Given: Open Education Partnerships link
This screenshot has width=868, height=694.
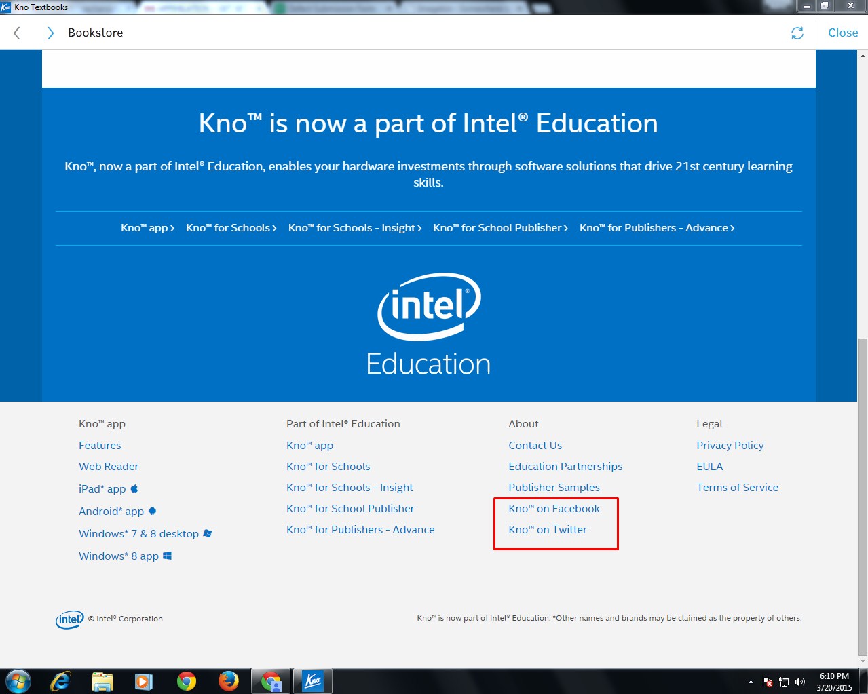Looking at the screenshot, I should pyautogui.click(x=565, y=467).
